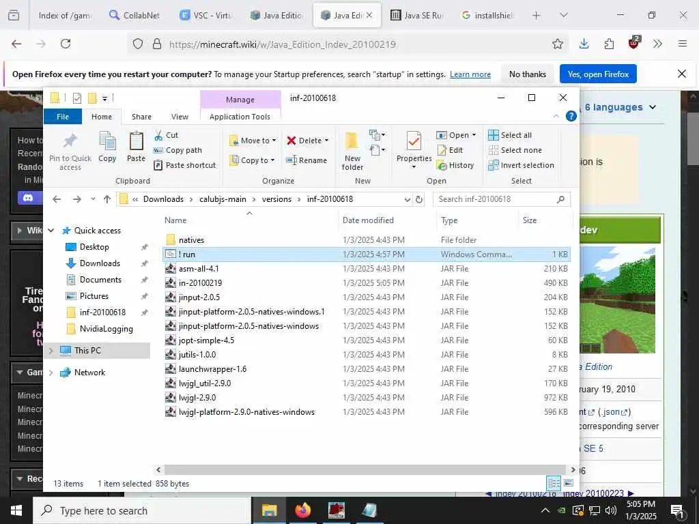Viewport: 699px width, 524px height.
Task: Follow the Learn more link
Action: point(470,74)
